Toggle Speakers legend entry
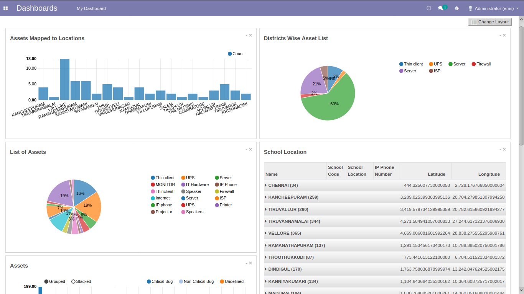This screenshot has height=294, width=524. [x=192, y=212]
